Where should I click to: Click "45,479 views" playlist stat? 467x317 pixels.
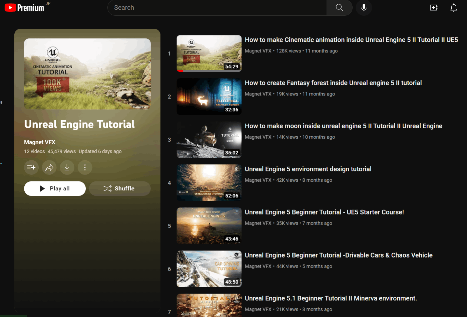62,151
